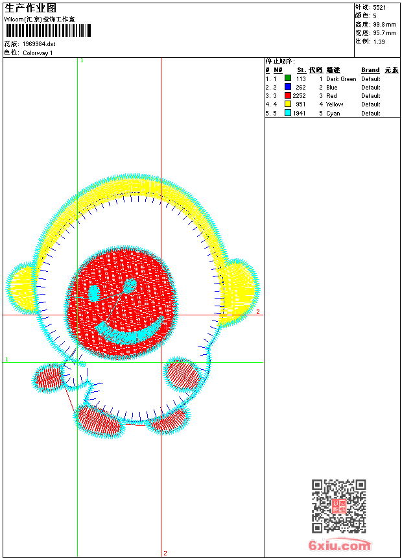402x558 pixels.
Task: Click the file name 1969984.dst
Action: [x=39, y=43]
